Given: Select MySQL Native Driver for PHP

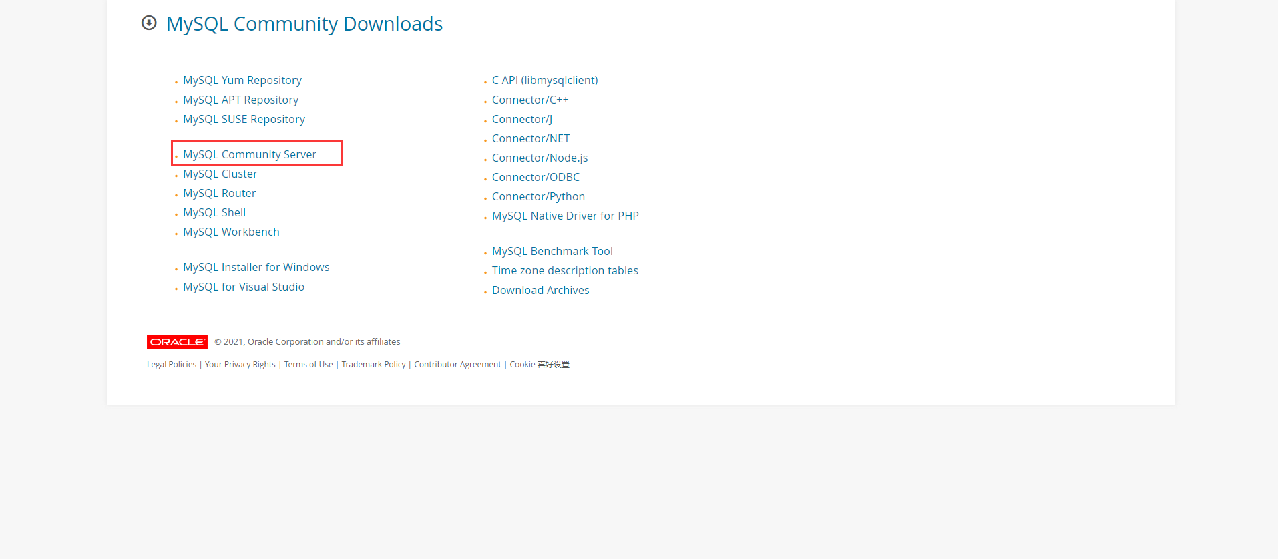Looking at the screenshot, I should pyautogui.click(x=566, y=216).
